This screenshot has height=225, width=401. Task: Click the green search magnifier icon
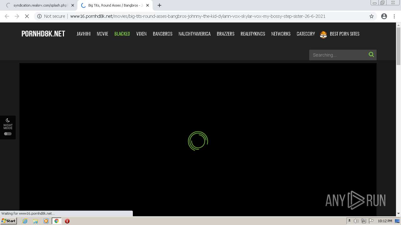[371, 55]
